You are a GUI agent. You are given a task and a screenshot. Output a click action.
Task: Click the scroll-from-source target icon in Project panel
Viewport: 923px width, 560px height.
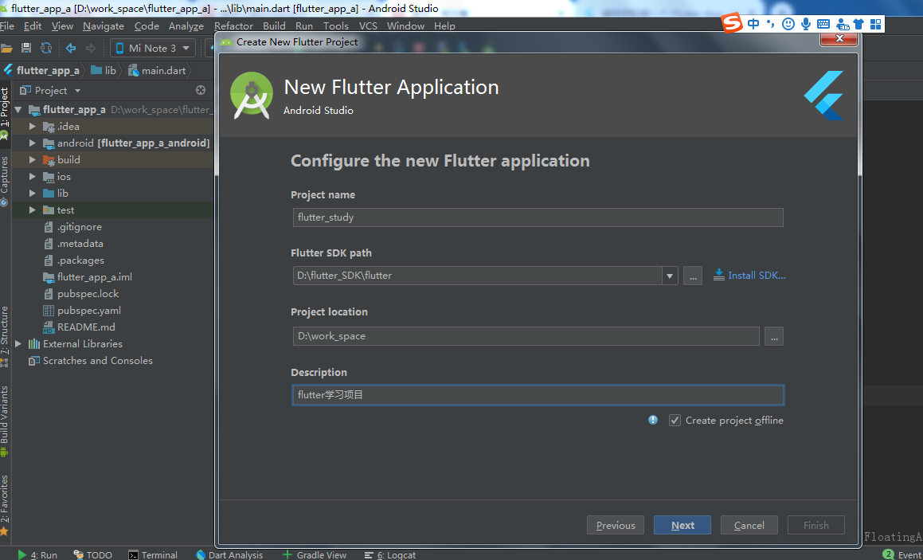point(201,90)
